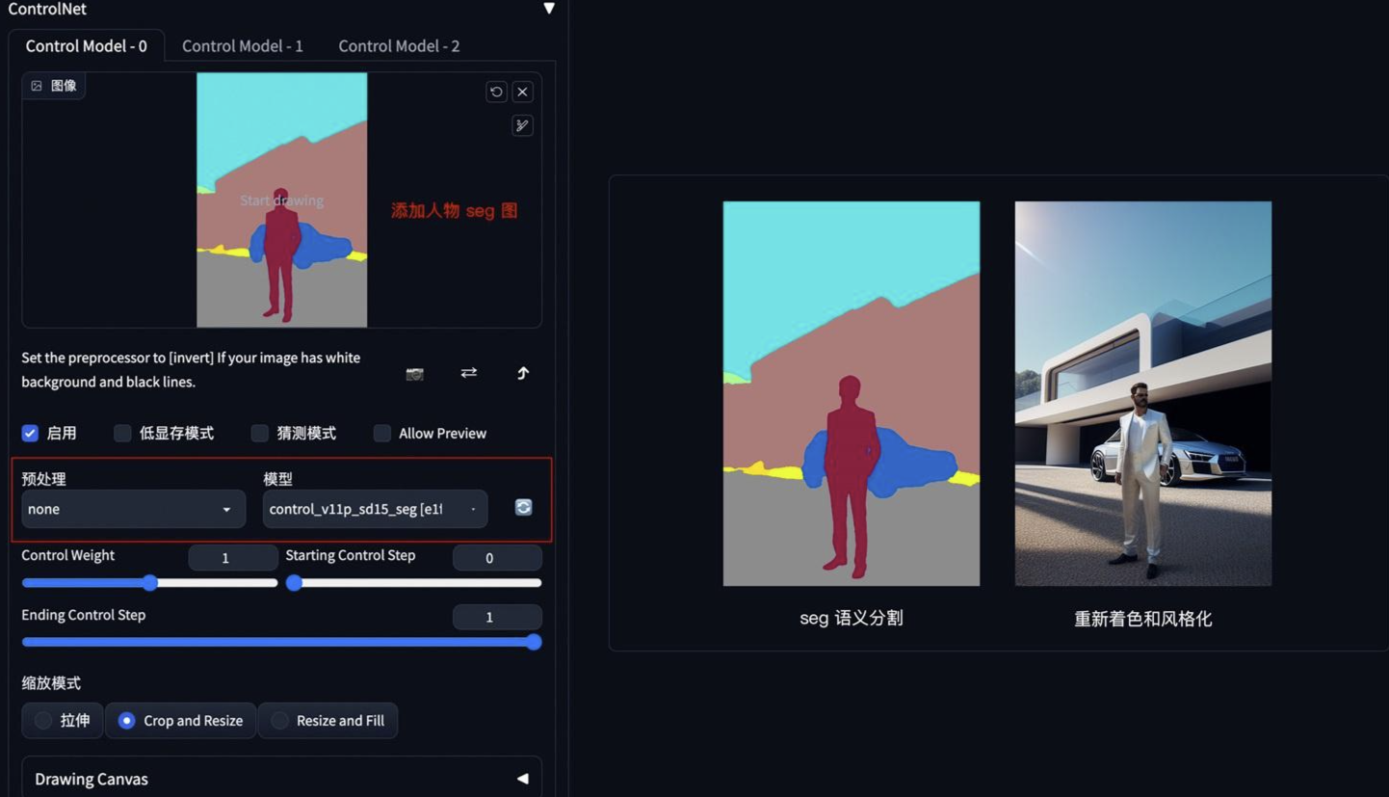The width and height of the screenshot is (1389, 797).
Task: Click the 缩放模式 label
Action: click(51, 682)
